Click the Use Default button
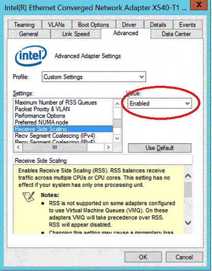The image size is (212, 271). click(x=160, y=148)
